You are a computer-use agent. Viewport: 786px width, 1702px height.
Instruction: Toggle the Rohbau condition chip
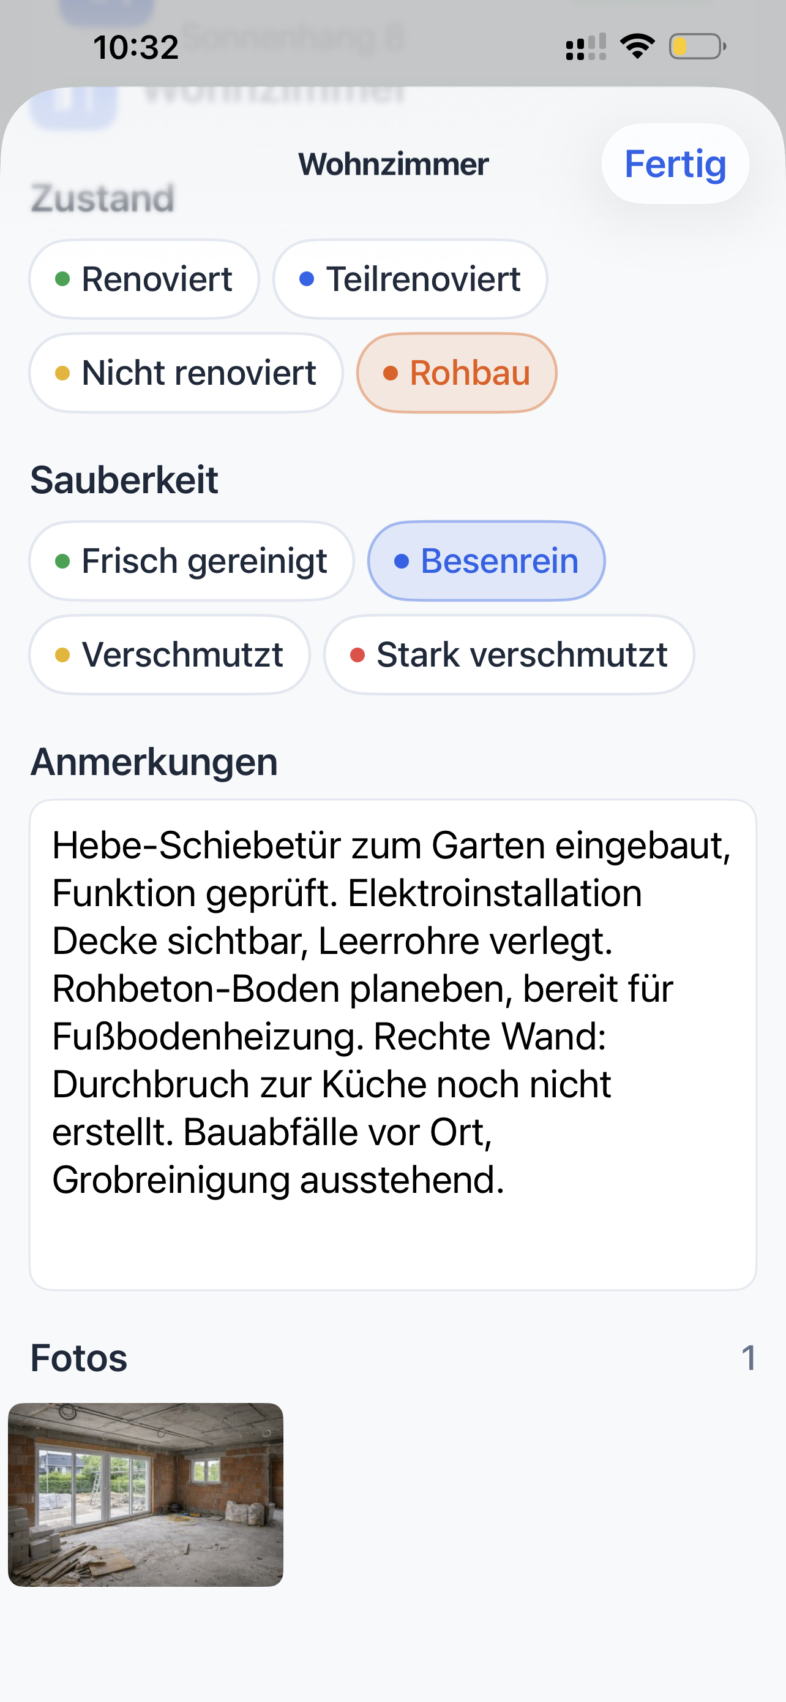(x=457, y=373)
